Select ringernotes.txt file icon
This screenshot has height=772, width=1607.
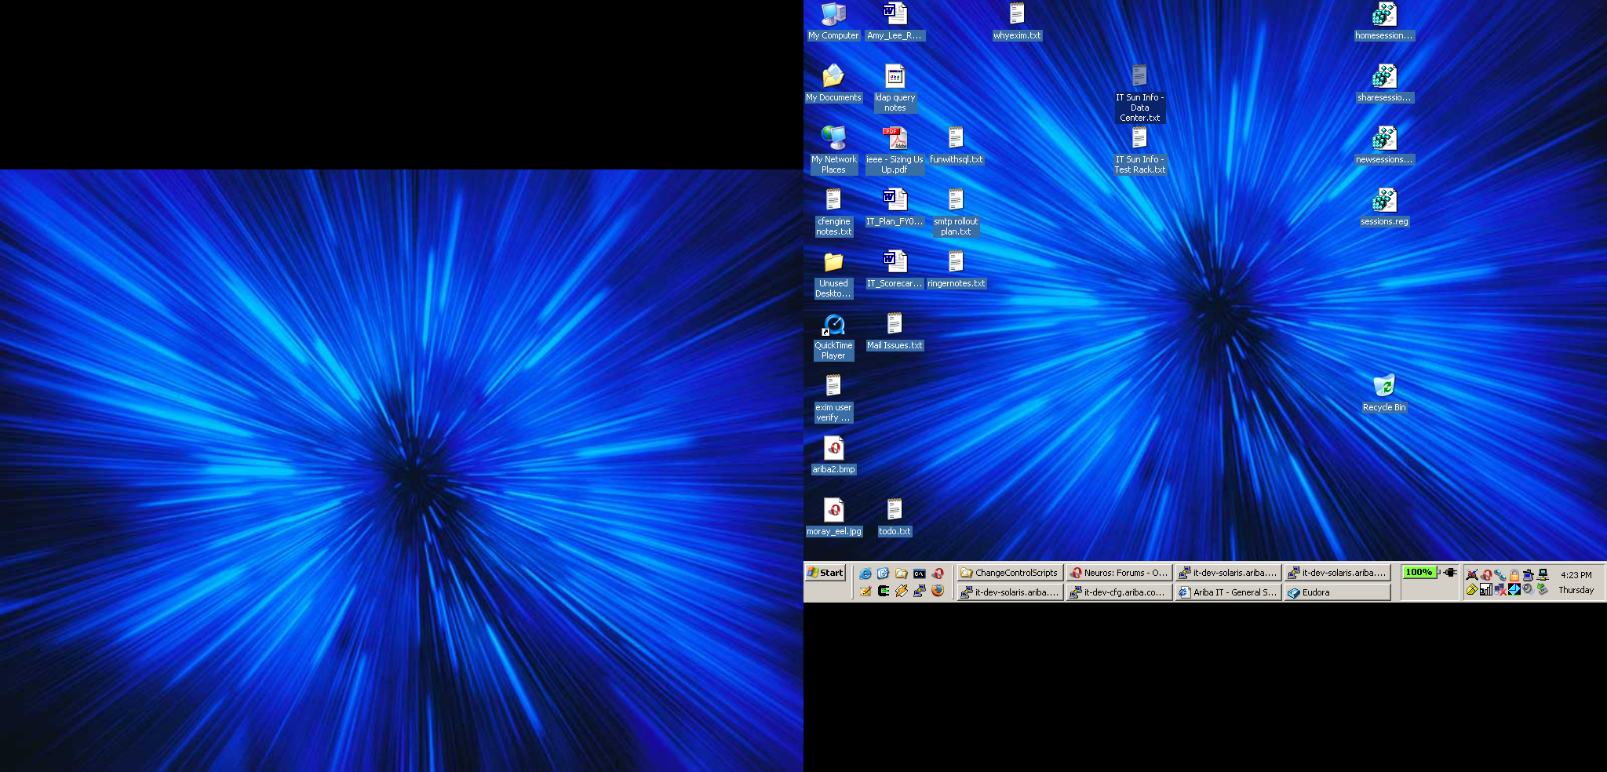pyautogui.click(x=956, y=270)
